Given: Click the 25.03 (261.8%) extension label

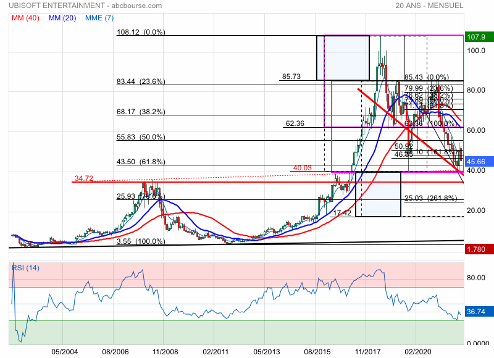Looking at the screenshot, I should 430,198.
